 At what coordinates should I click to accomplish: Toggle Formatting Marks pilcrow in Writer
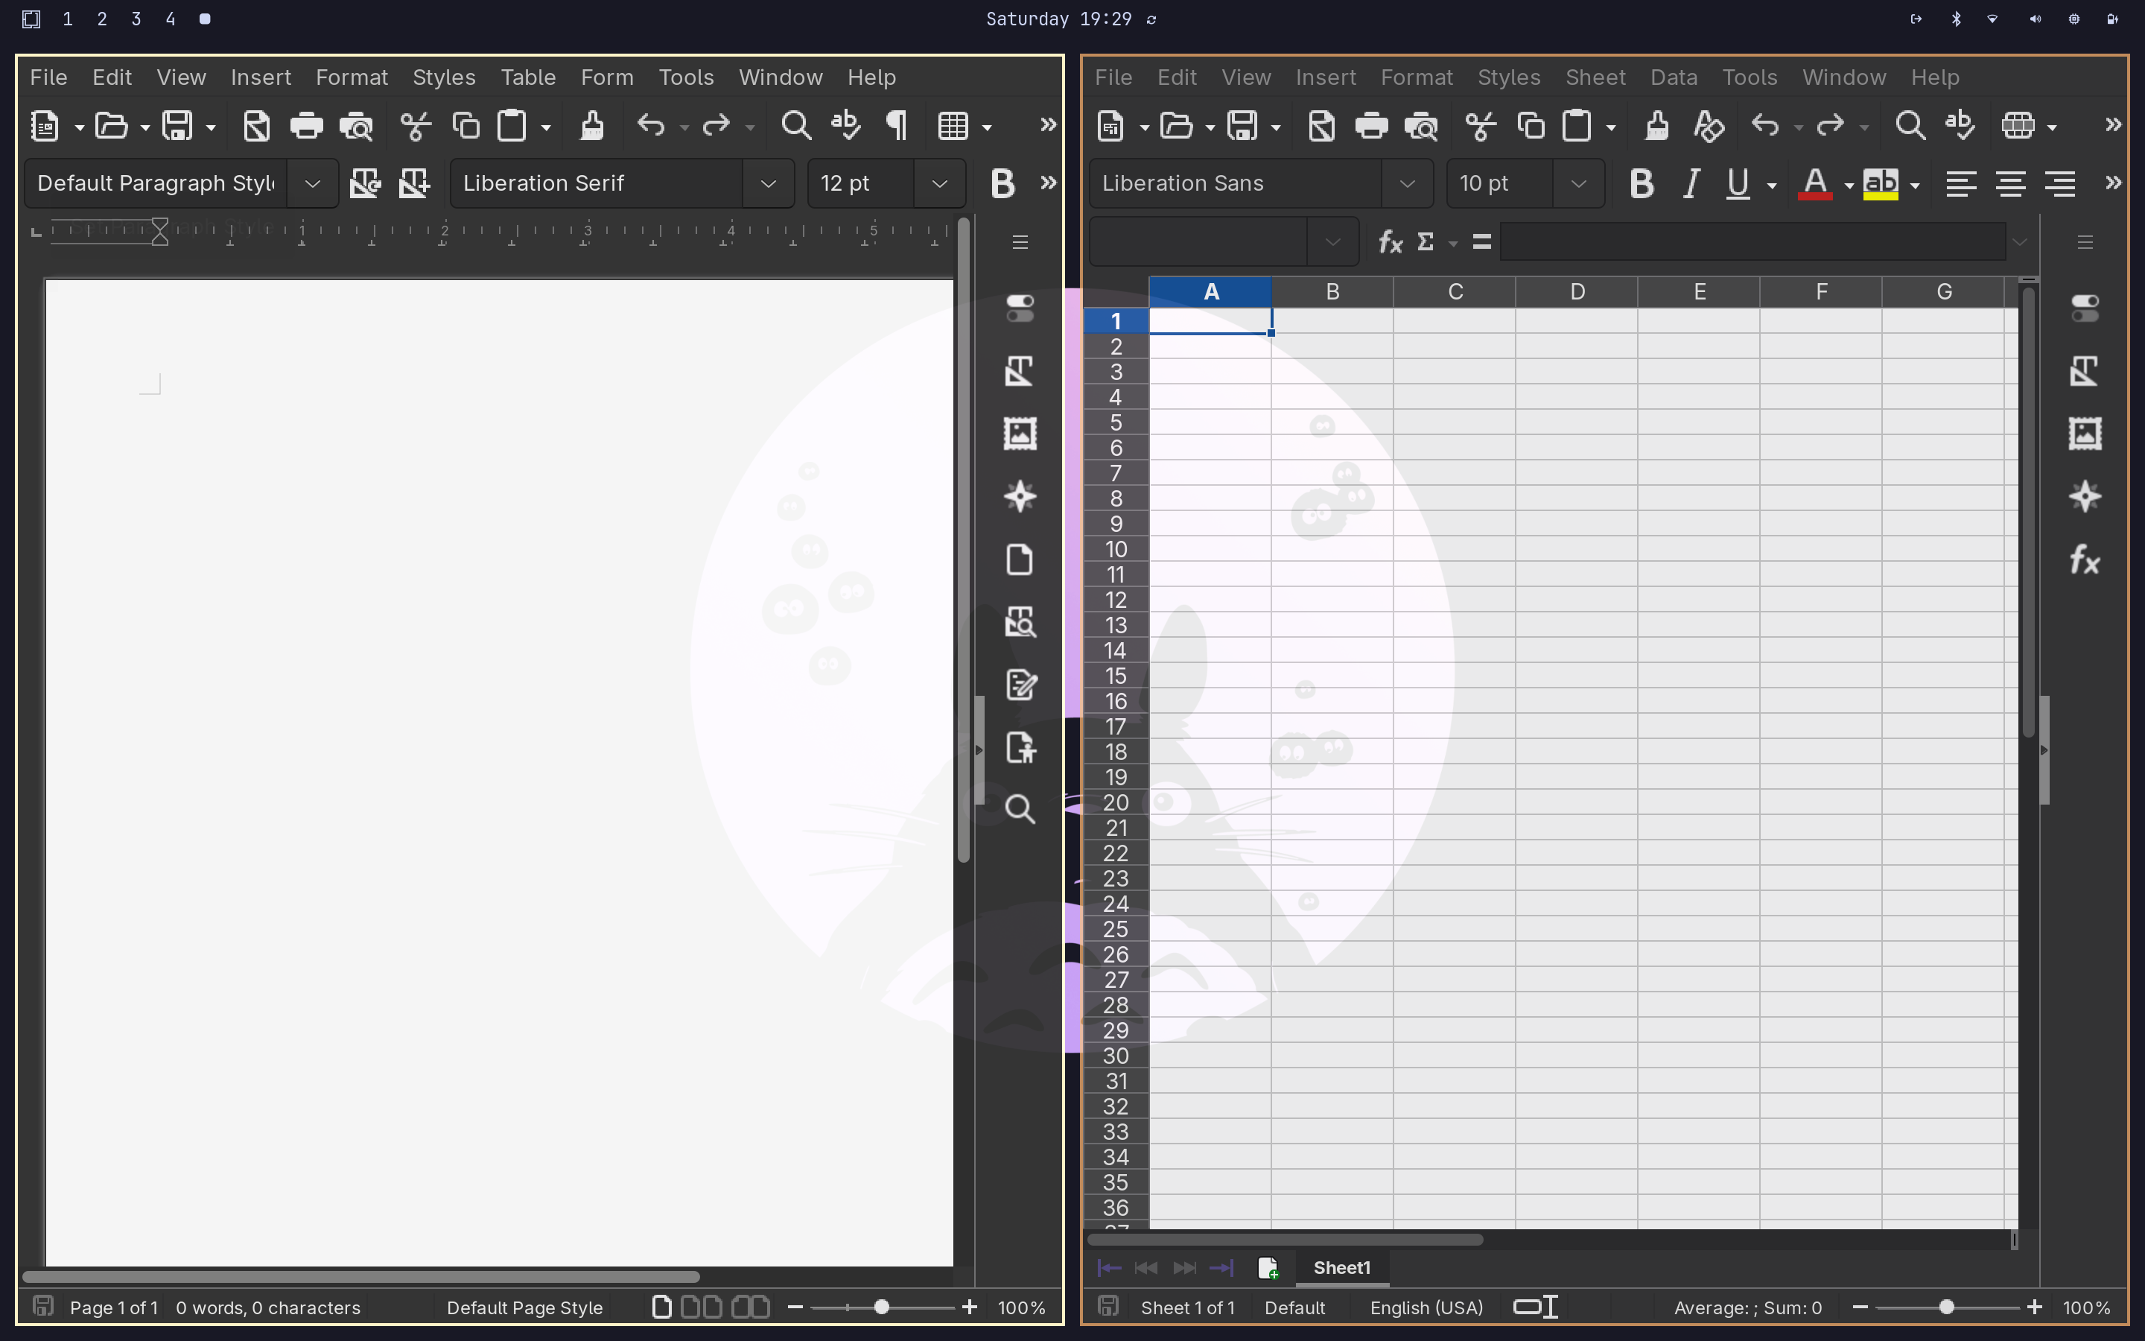coord(896,126)
